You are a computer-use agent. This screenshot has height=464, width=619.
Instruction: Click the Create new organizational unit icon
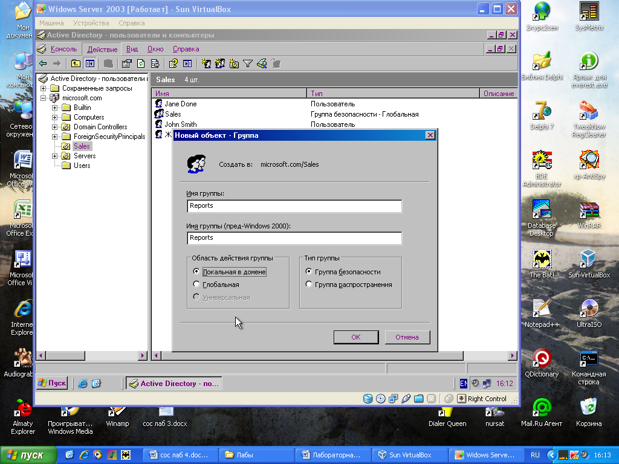(234, 63)
